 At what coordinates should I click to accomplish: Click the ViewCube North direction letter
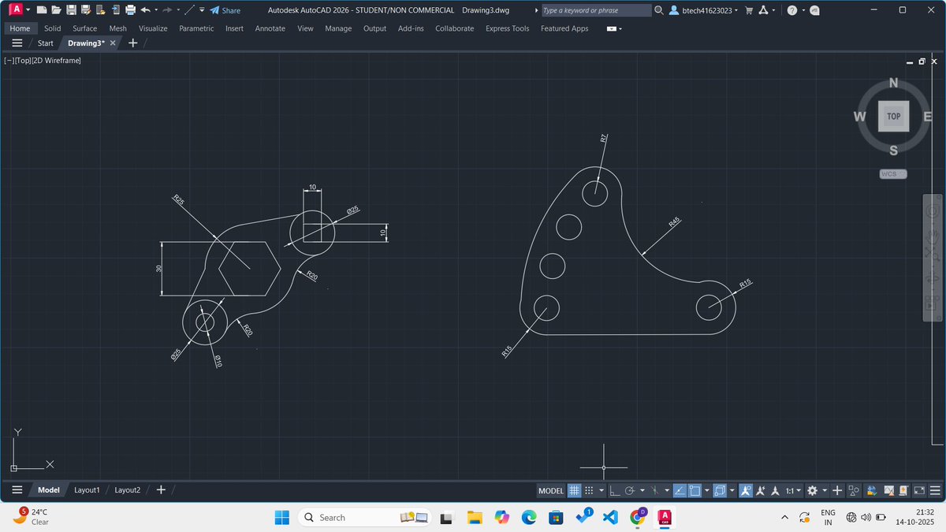pos(892,83)
